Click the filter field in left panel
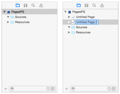 click(32, 89)
